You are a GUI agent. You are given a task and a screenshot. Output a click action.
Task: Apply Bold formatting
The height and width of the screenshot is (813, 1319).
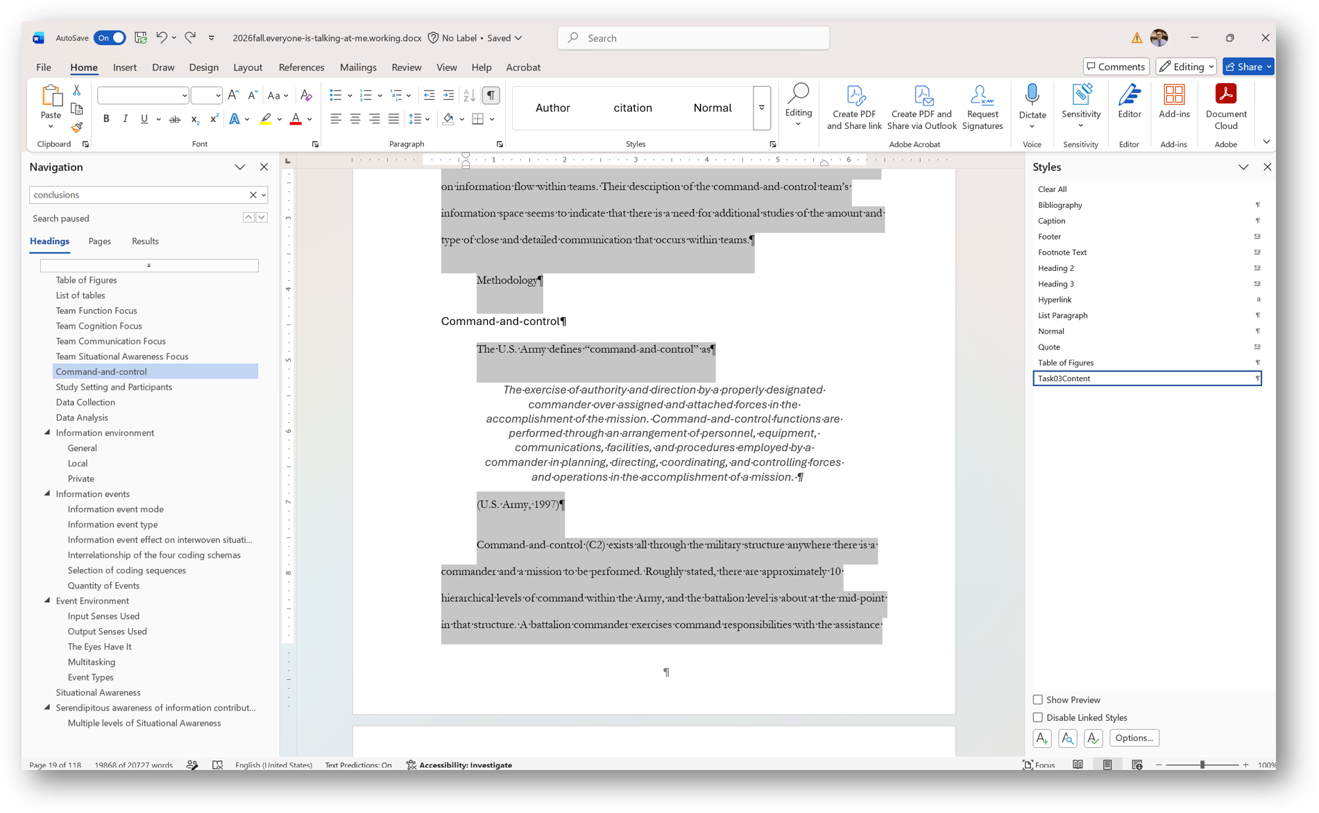pyautogui.click(x=106, y=119)
